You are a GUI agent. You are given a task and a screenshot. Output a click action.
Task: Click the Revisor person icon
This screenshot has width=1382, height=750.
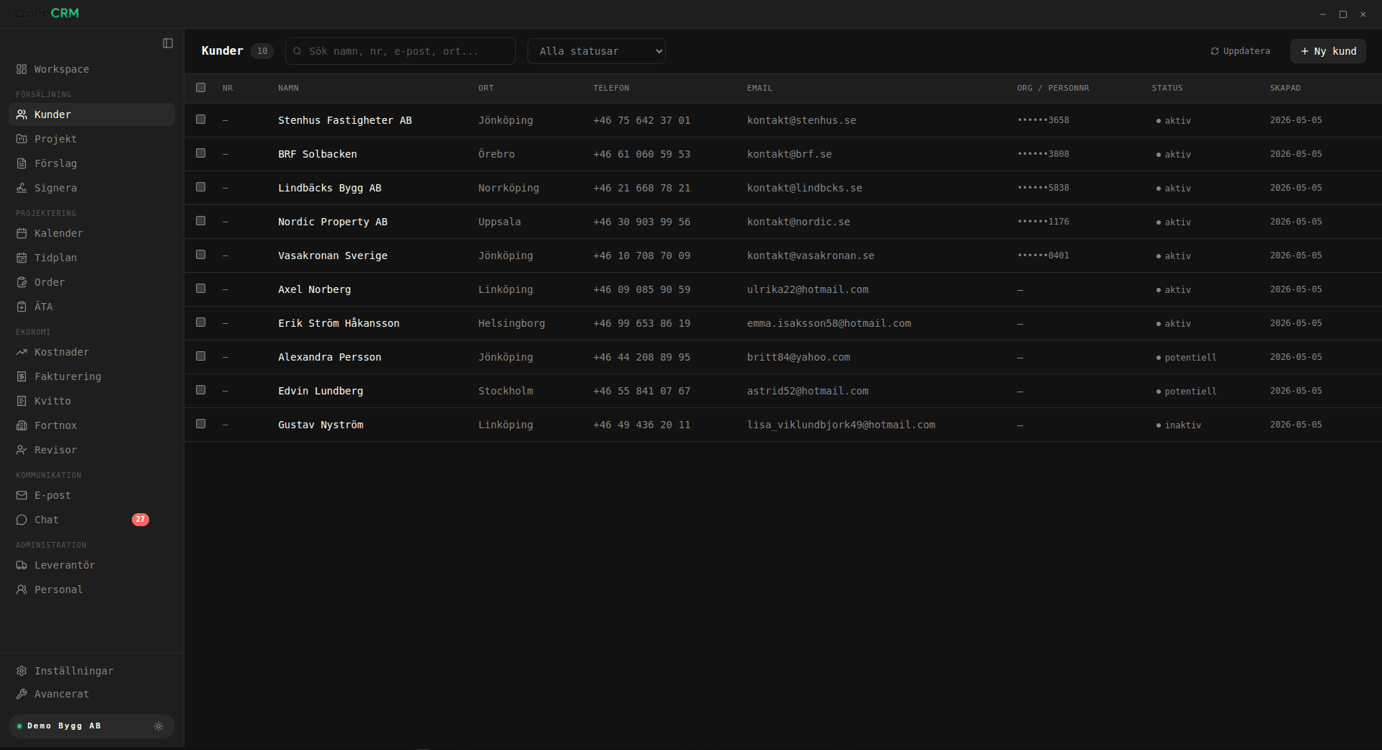pyautogui.click(x=22, y=450)
